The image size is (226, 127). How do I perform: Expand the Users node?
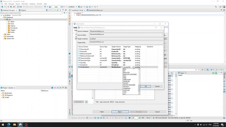click(3, 35)
